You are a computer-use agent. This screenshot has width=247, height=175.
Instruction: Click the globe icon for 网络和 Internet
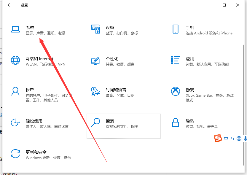click(x=15, y=60)
